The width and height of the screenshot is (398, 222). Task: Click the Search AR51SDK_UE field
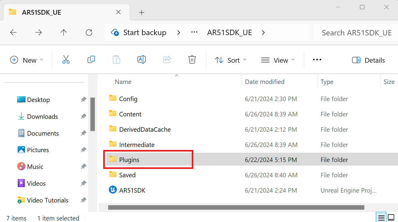(357, 32)
